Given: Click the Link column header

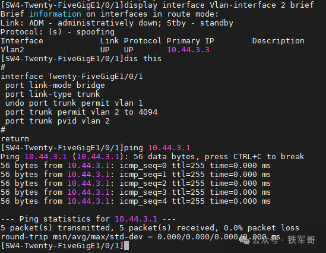Looking at the screenshot, I should [109, 41].
